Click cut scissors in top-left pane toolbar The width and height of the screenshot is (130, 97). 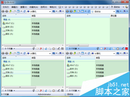[46, 48]
